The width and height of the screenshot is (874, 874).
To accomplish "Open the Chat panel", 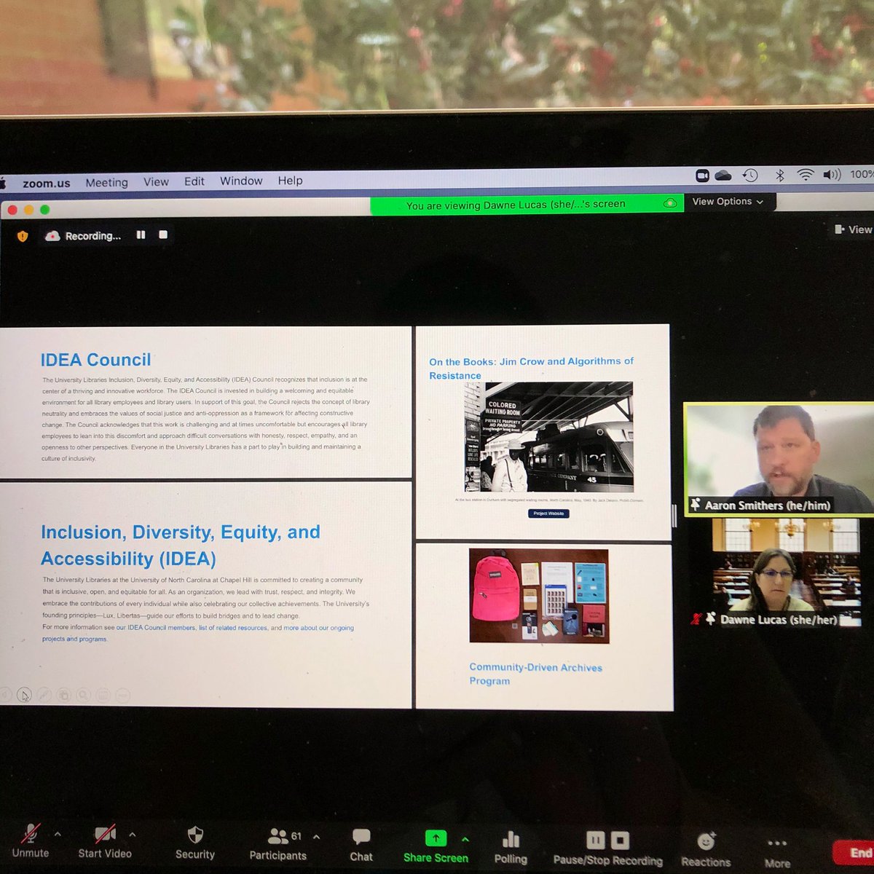I will [361, 845].
